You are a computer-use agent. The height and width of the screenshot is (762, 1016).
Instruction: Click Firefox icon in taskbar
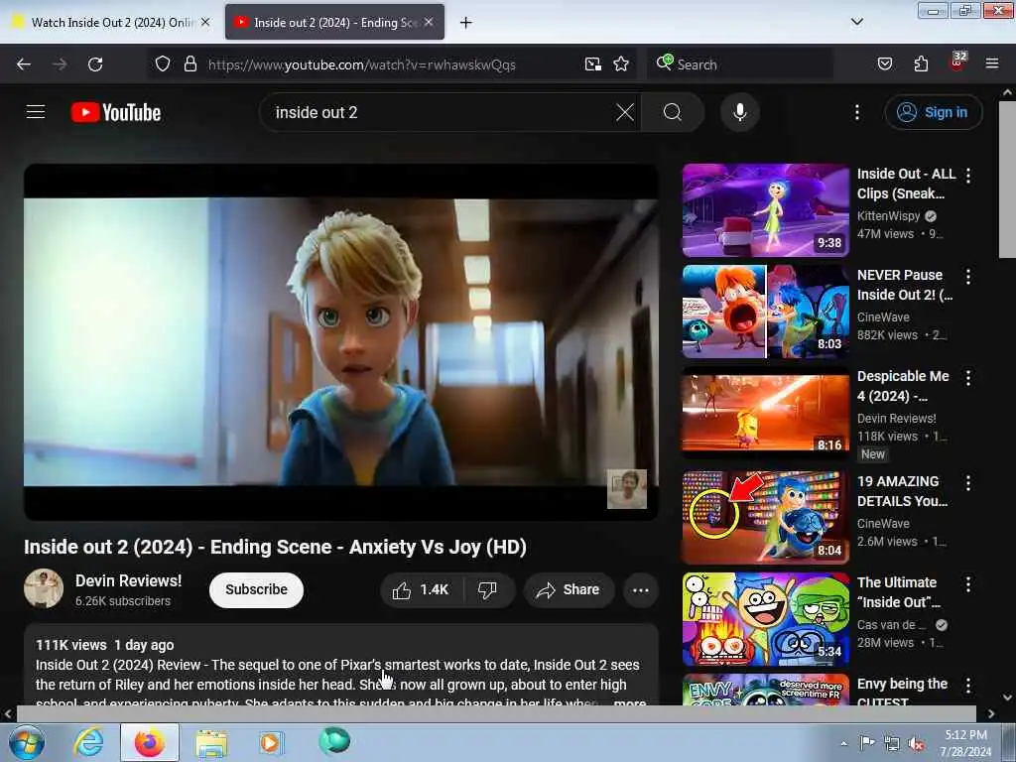pyautogui.click(x=150, y=742)
